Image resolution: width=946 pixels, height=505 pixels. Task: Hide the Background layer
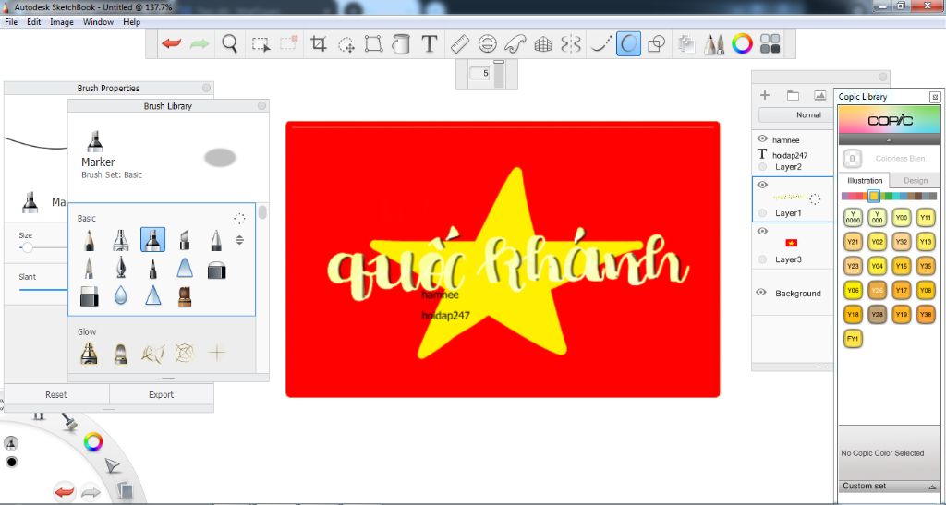click(761, 292)
